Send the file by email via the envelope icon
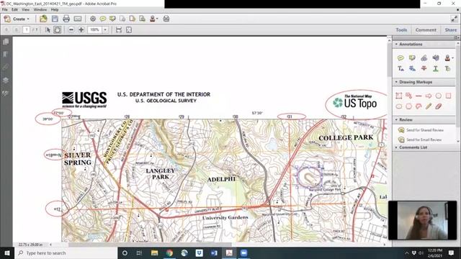461x259 pixels. (x=78, y=19)
